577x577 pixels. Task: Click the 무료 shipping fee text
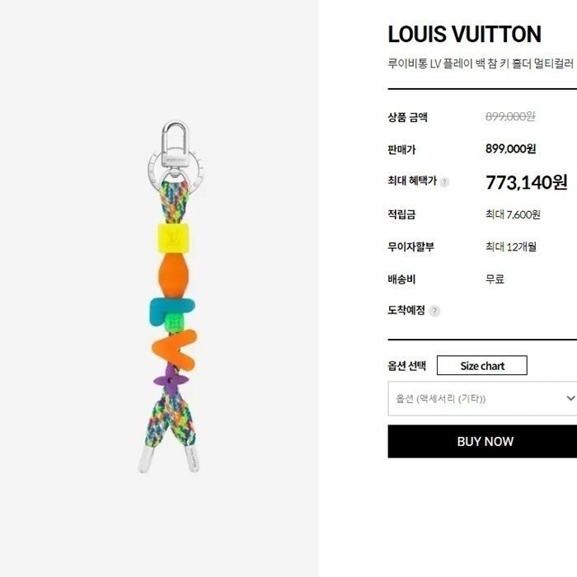pos(495,279)
